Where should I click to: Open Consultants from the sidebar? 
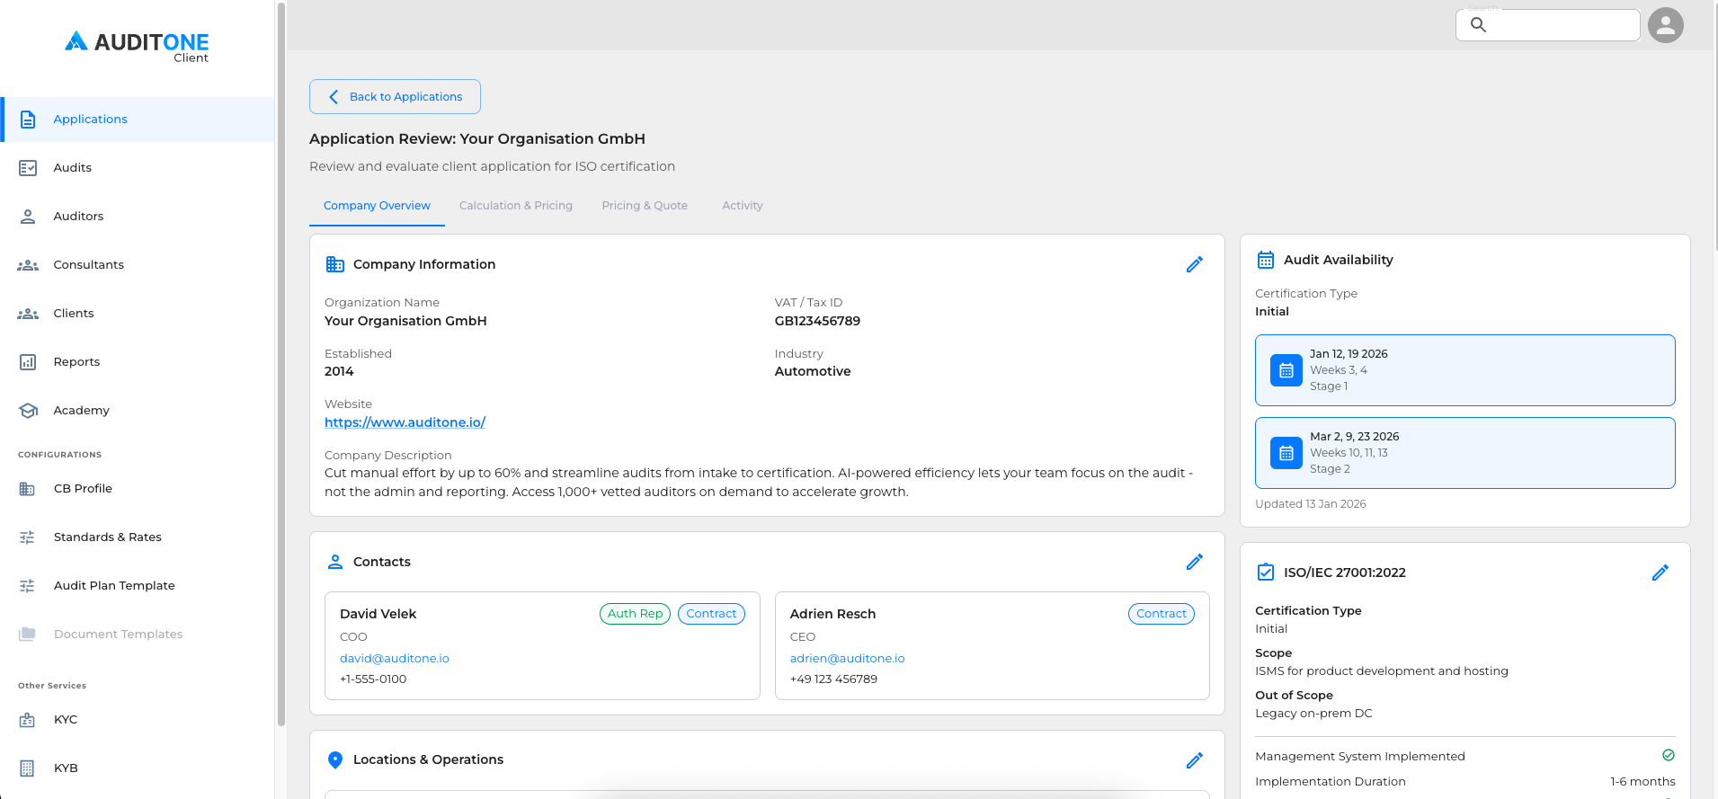point(137,265)
